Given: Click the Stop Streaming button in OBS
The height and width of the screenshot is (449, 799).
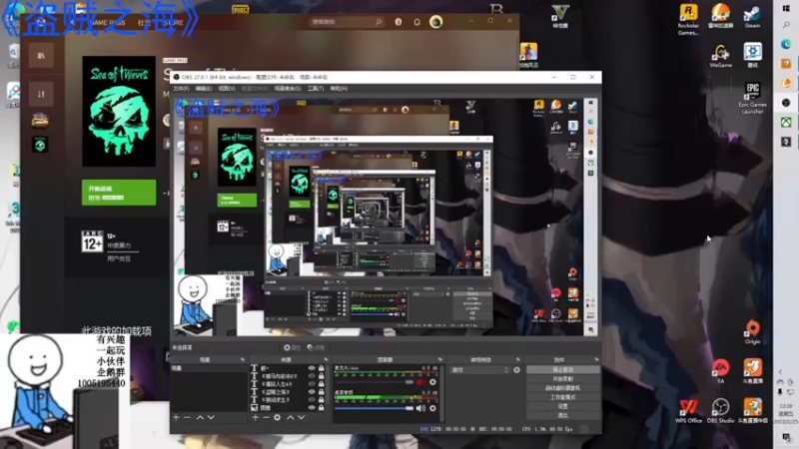Looking at the screenshot, I should point(562,369).
